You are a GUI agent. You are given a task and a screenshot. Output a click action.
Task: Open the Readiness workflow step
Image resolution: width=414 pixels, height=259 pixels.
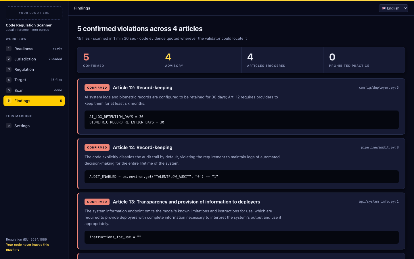(x=34, y=49)
